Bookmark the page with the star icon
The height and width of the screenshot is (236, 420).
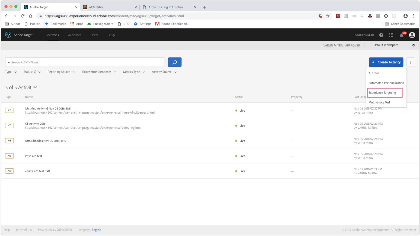point(327,16)
